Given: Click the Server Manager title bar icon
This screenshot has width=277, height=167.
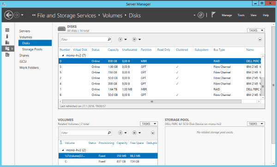Looking at the screenshot, I should [4, 4].
